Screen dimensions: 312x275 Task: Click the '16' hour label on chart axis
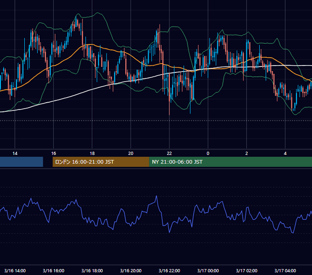click(x=54, y=154)
